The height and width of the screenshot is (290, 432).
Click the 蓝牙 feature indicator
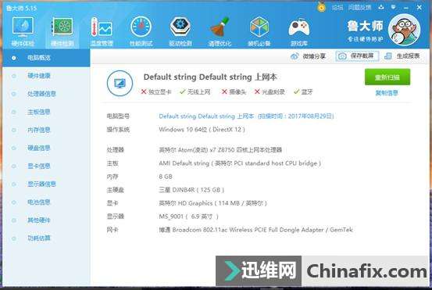click(x=303, y=91)
